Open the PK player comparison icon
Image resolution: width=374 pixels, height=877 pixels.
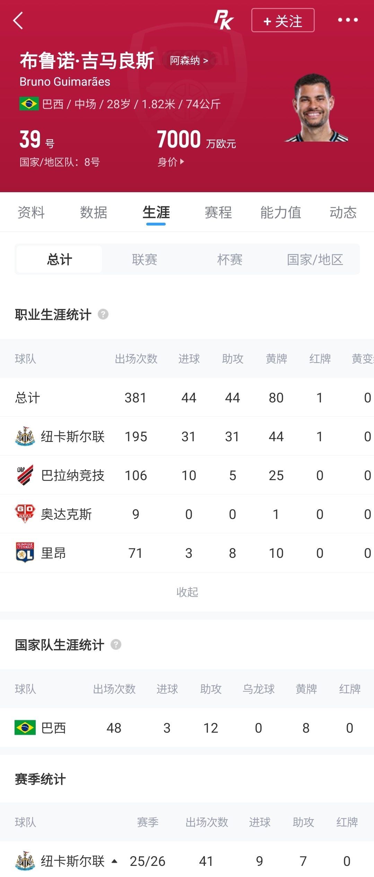(x=224, y=20)
